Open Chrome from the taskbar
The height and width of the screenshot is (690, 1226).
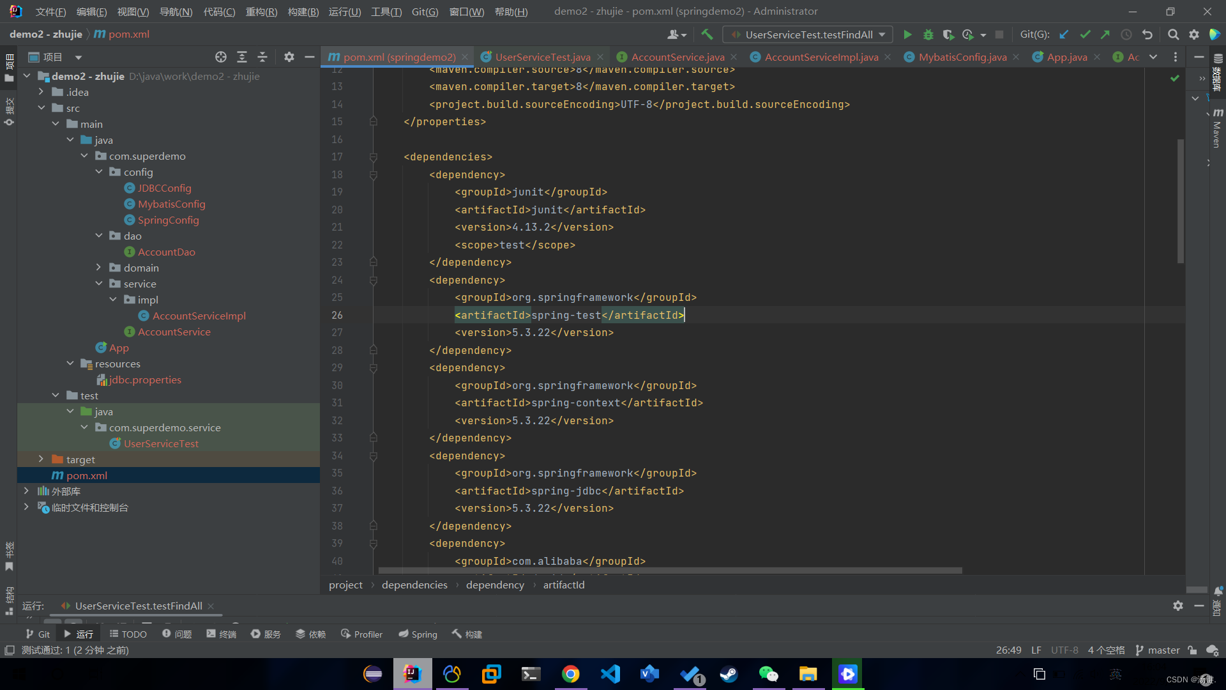pyautogui.click(x=570, y=674)
